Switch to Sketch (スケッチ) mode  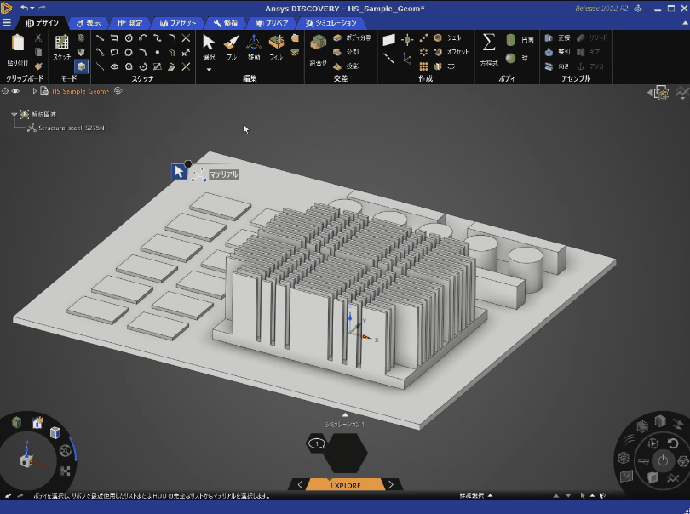click(61, 47)
